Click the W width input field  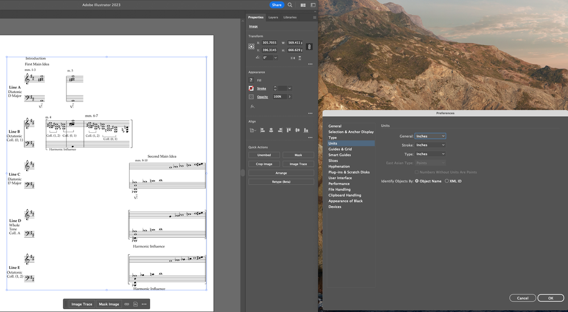[x=295, y=43]
